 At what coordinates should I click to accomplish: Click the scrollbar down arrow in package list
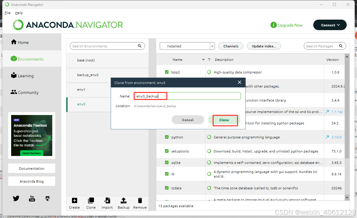coord(347,198)
